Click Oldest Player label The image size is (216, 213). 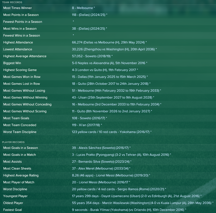point(13,203)
